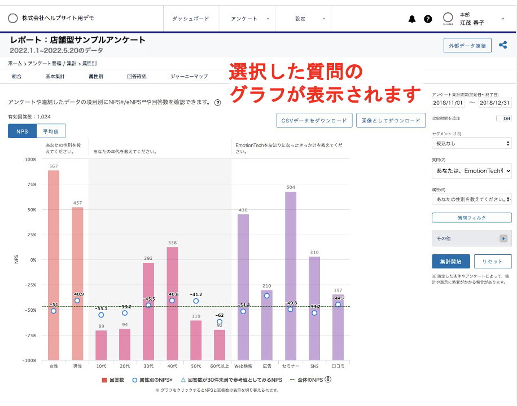Edit the end date field 2018/12/31
The height and width of the screenshot is (406, 517).
coord(495,103)
